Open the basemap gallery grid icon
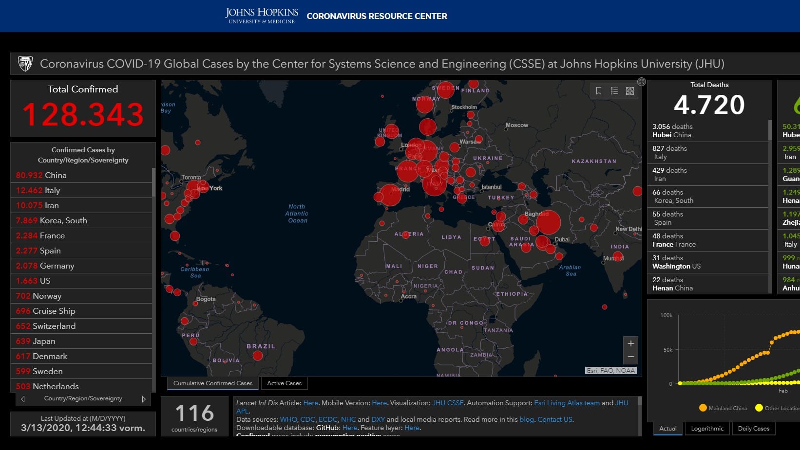 [x=630, y=91]
